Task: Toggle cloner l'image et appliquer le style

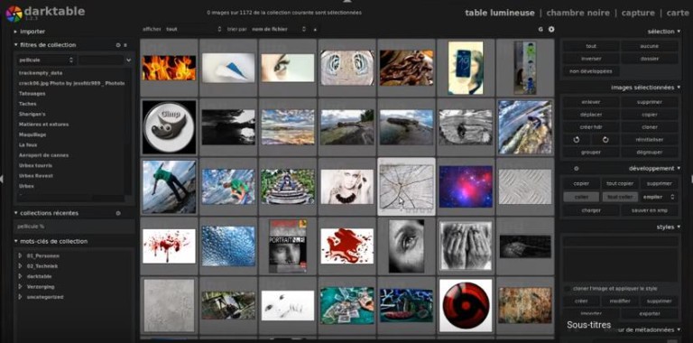Action: point(567,289)
